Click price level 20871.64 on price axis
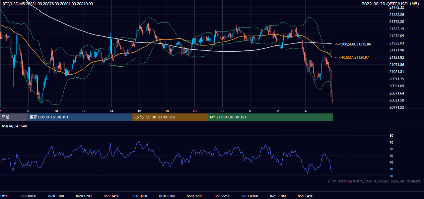The height and width of the screenshot is (199, 424). pyautogui.click(x=396, y=93)
